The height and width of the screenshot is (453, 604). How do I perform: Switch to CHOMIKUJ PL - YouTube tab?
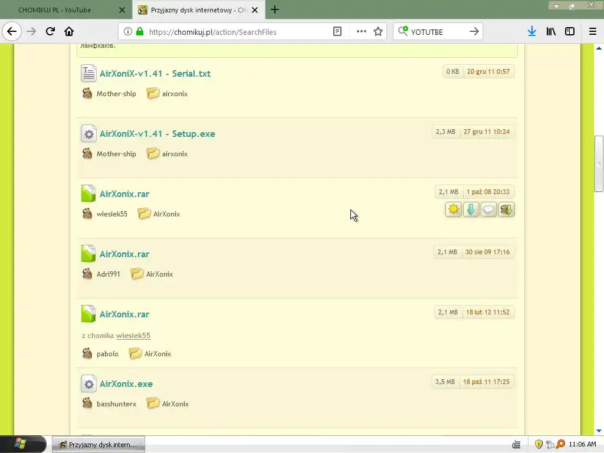click(x=55, y=10)
